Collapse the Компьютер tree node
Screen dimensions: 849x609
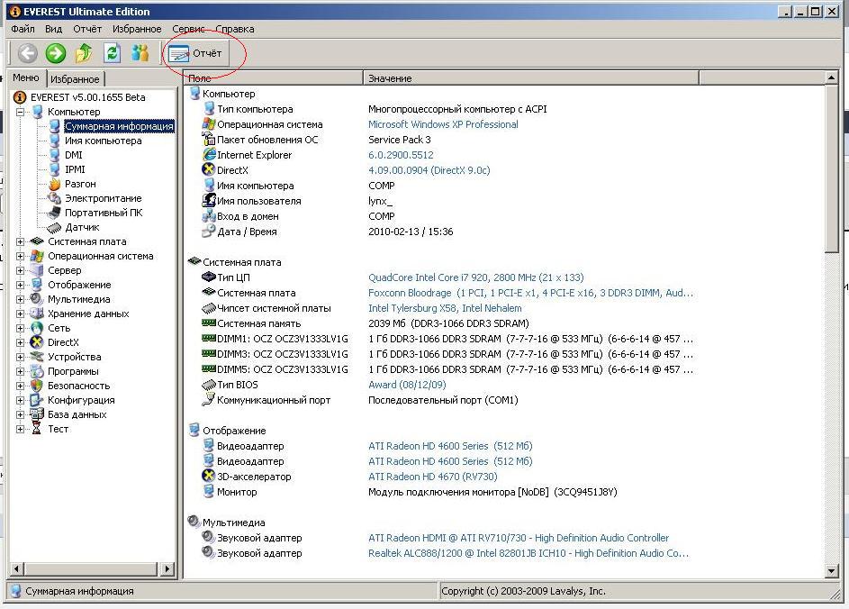[x=20, y=112]
